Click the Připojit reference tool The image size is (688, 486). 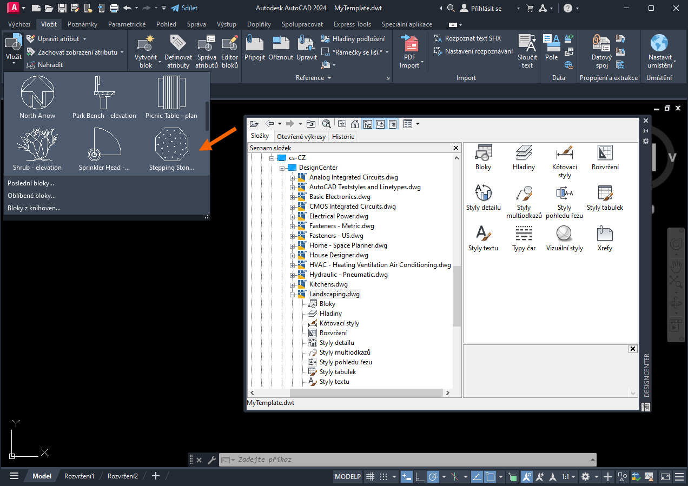pos(254,48)
